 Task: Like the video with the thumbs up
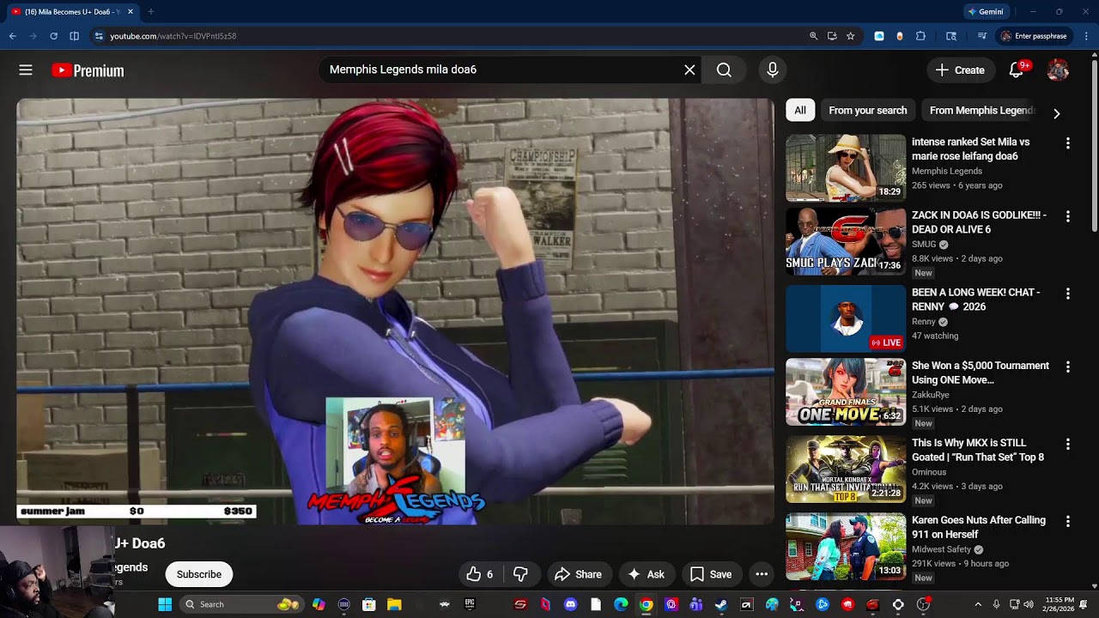tap(480, 574)
